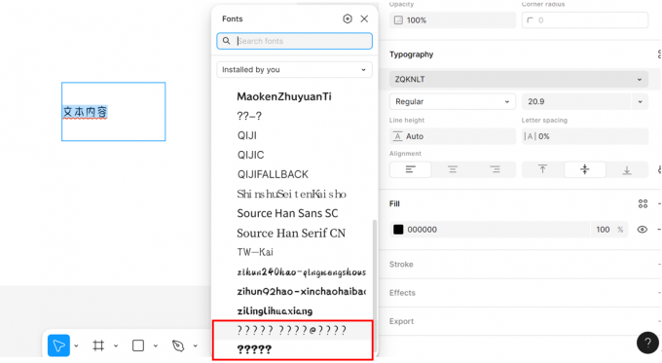This screenshot has height=363, width=662.
Task: Choose the zihun92hao-xinchaohaibao font
Action: 301,291
